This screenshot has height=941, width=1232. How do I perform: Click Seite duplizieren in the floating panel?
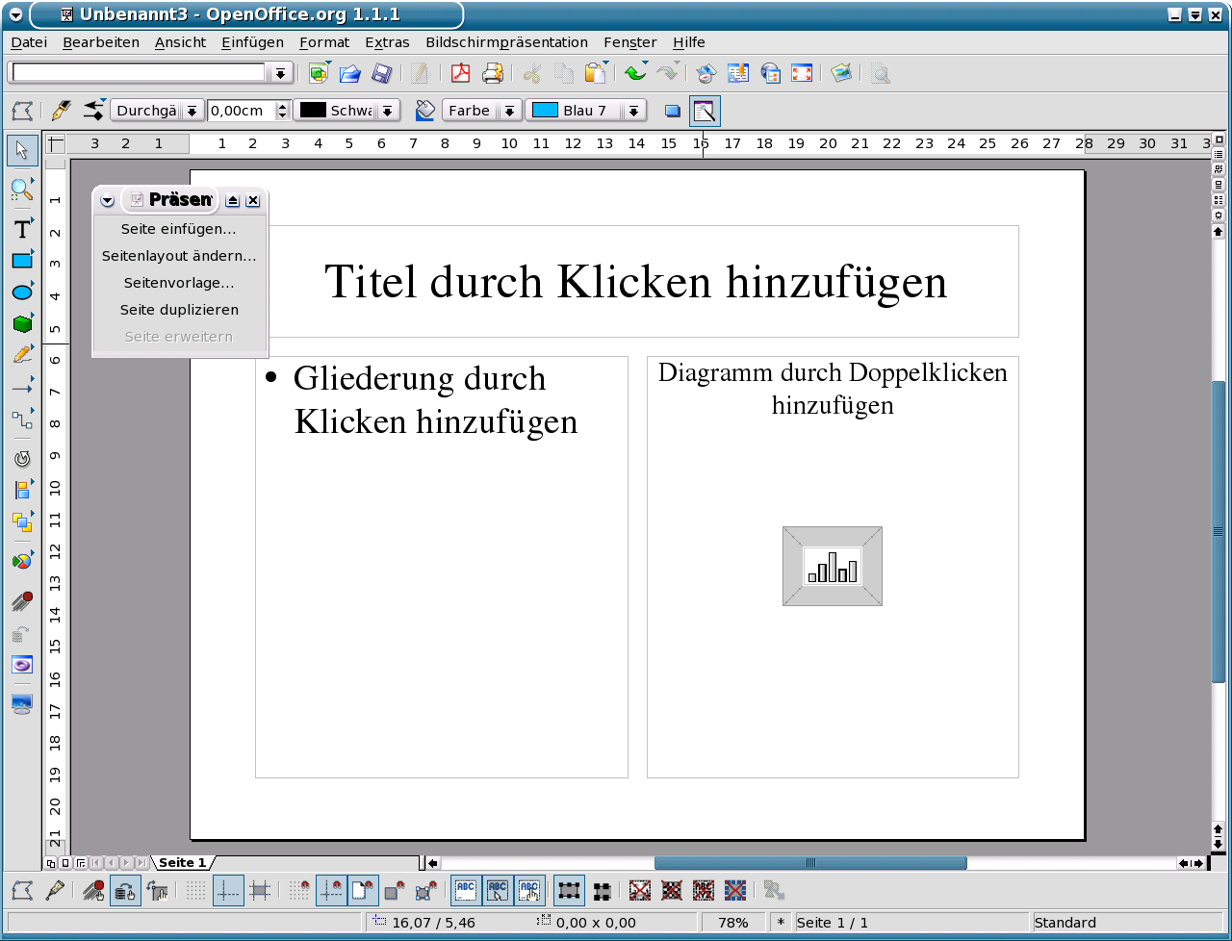(x=179, y=310)
